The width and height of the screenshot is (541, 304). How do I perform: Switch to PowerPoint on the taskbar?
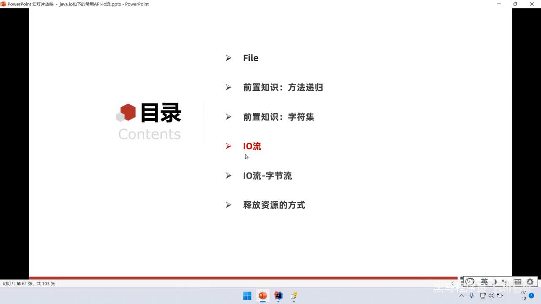262,296
